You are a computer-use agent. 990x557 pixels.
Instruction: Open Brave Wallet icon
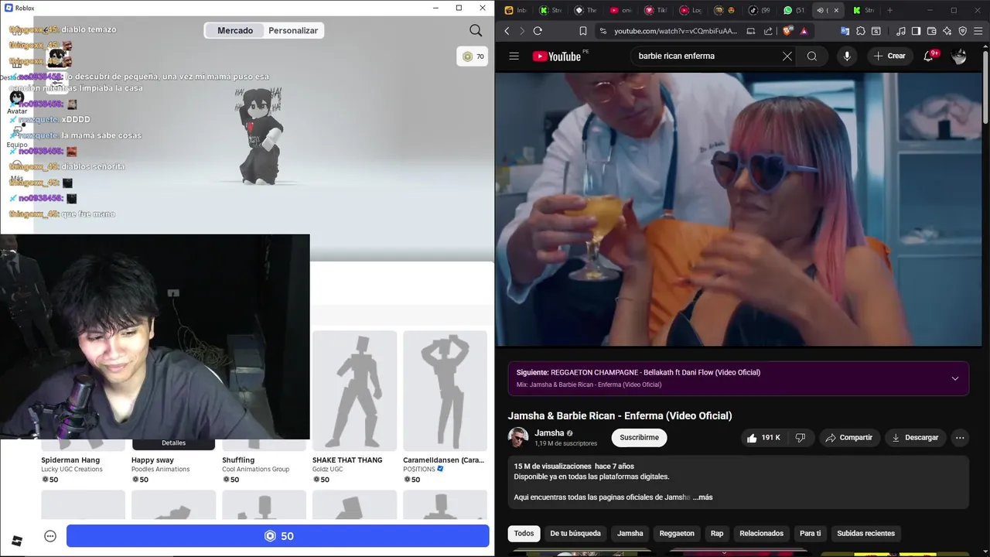coord(931,31)
